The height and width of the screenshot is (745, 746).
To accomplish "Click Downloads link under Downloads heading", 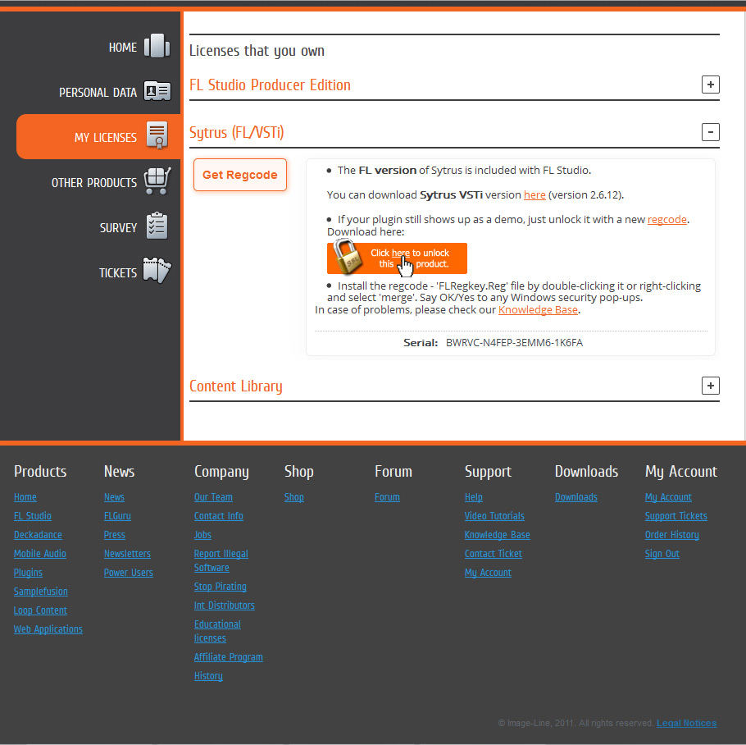I will click(576, 497).
